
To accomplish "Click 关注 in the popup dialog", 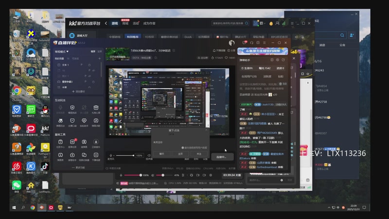I will (x=199, y=154).
